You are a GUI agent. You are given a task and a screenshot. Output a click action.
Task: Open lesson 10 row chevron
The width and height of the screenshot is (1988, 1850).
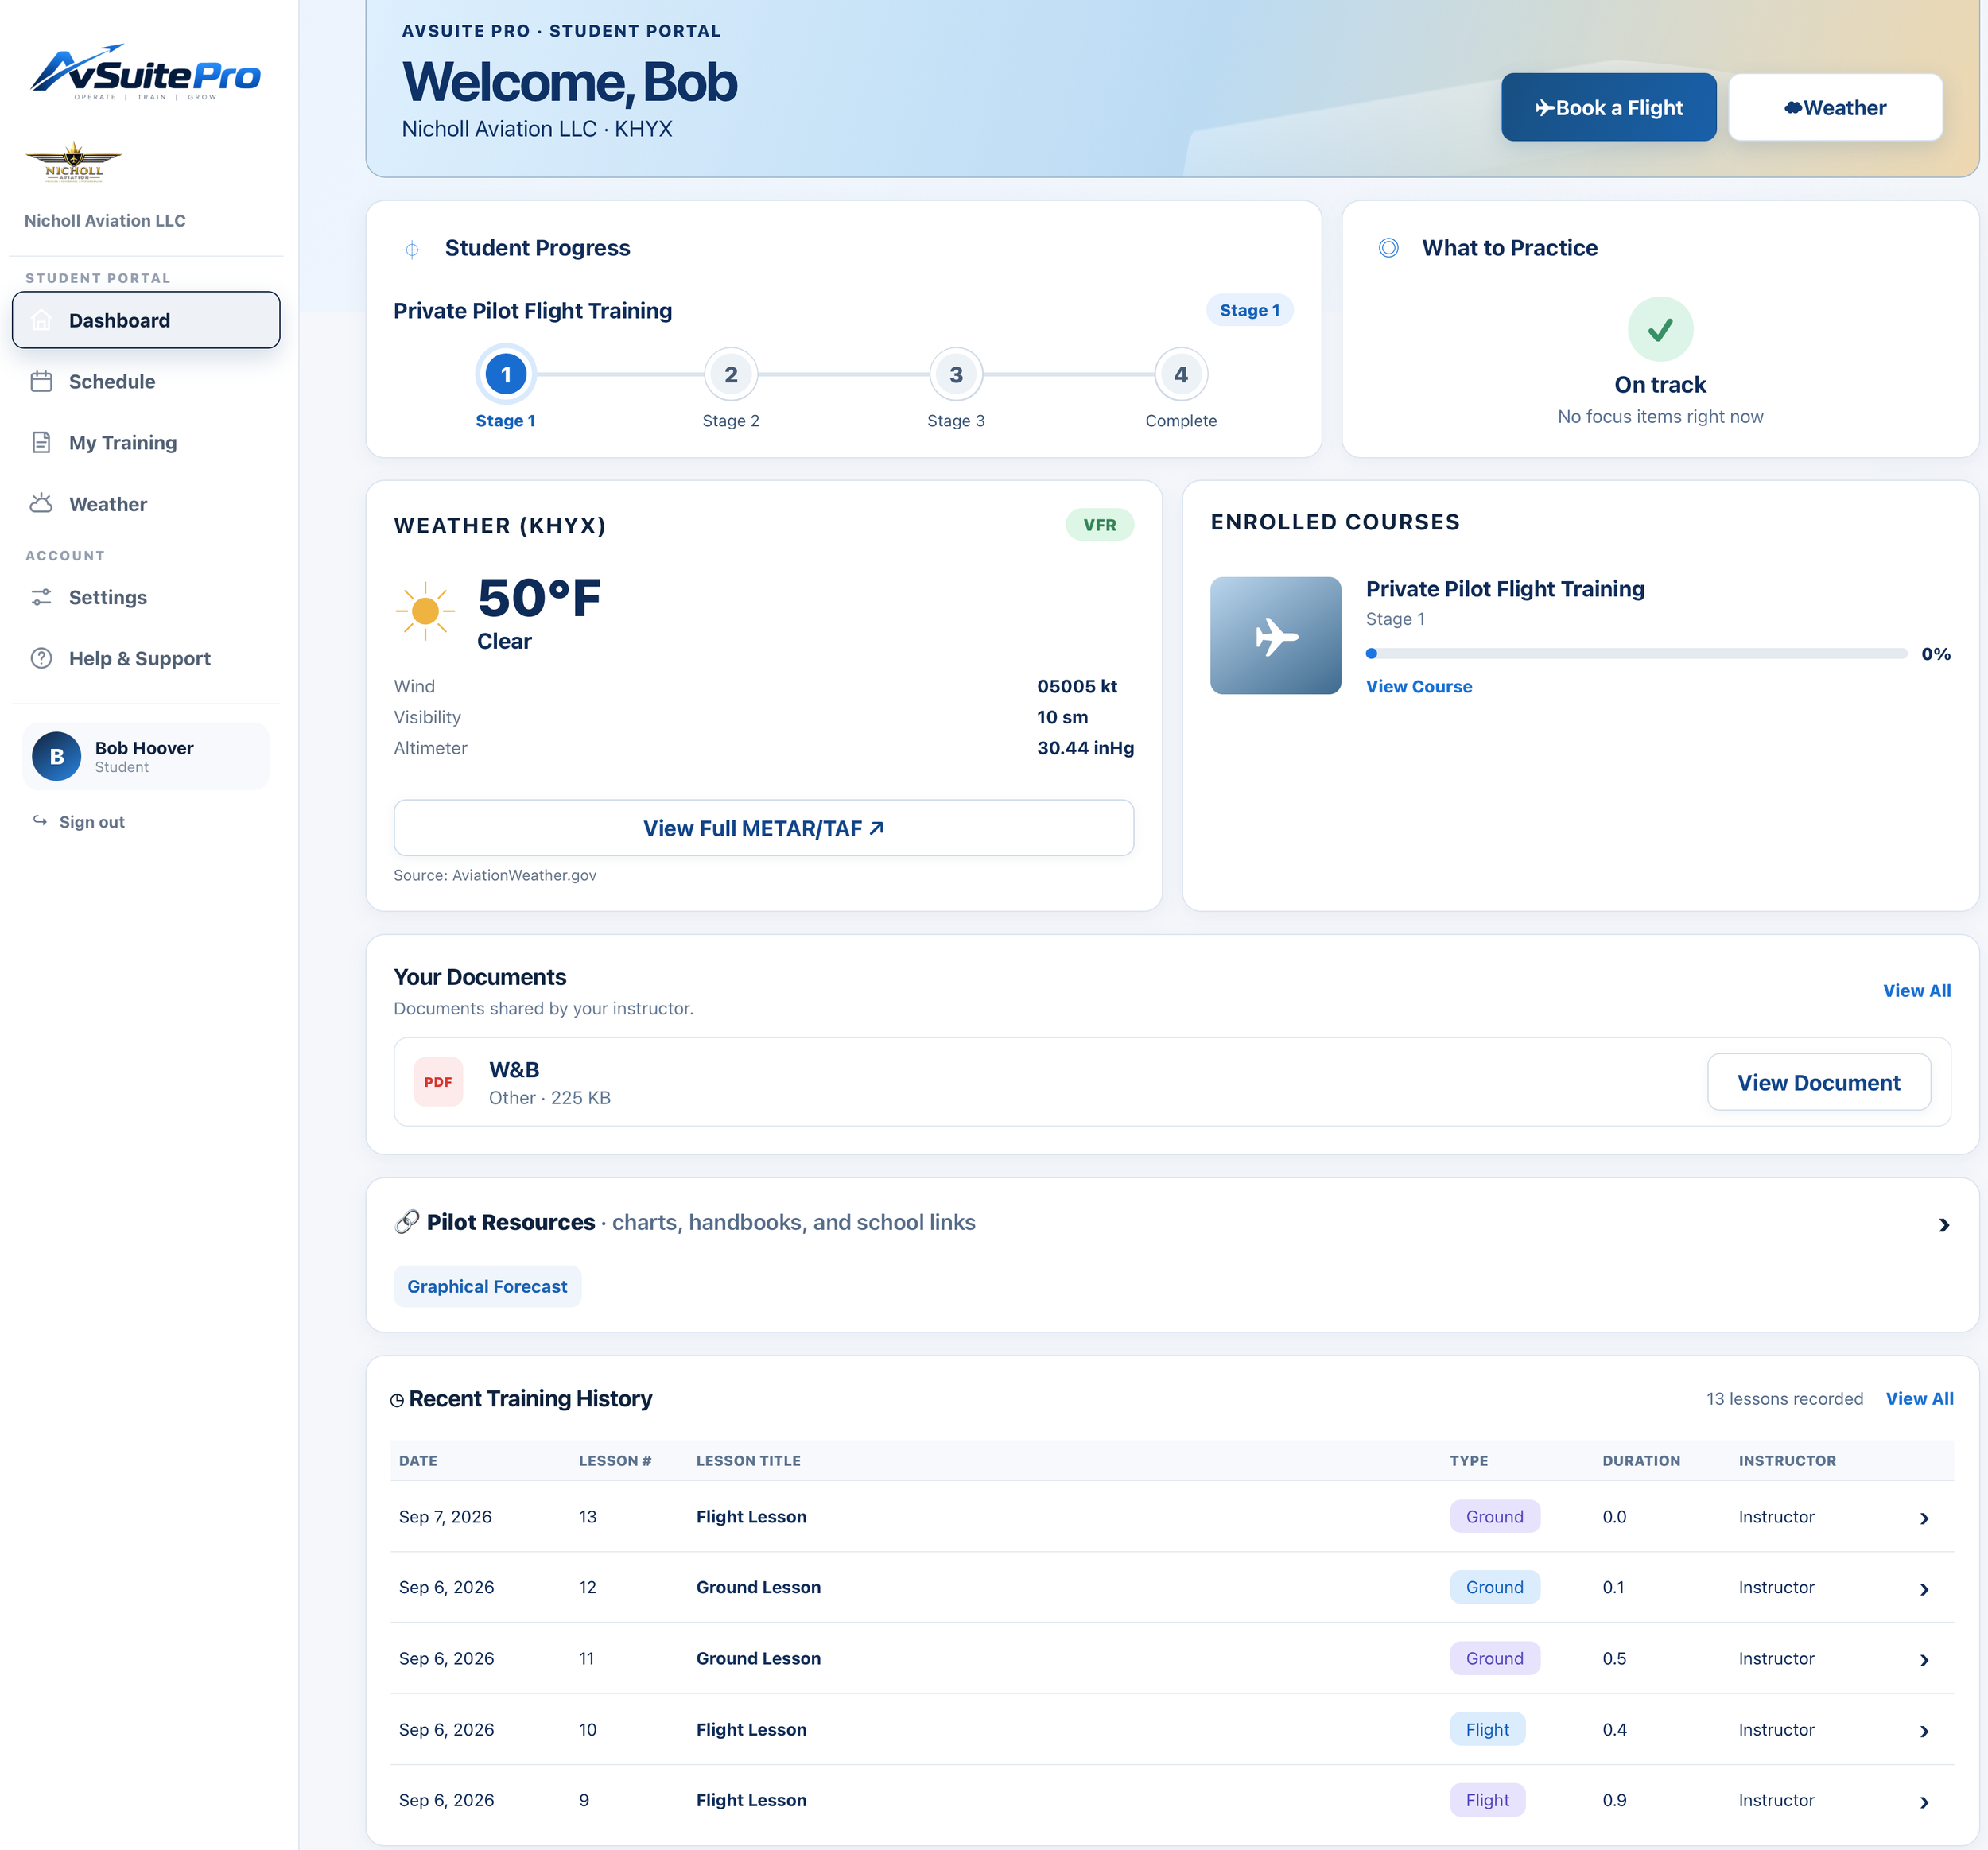pyautogui.click(x=1924, y=1731)
